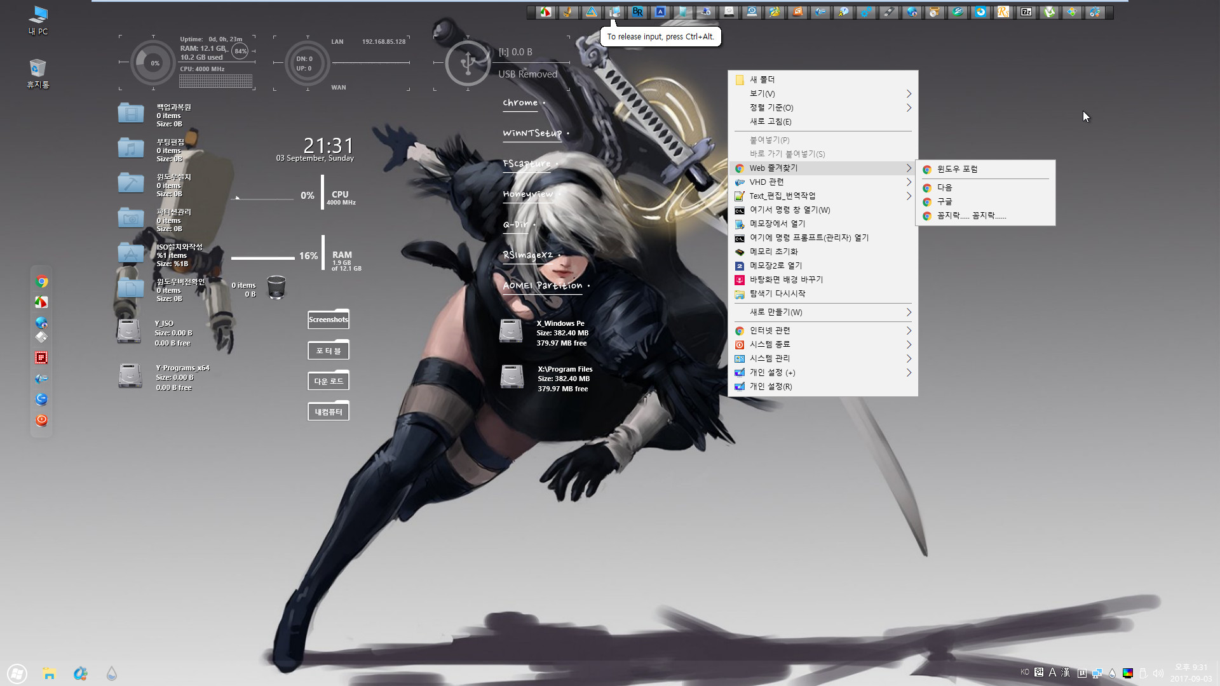The height and width of the screenshot is (686, 1220).
Task: Click the 내컴퓨터 folder button
Action: [329, 412]
